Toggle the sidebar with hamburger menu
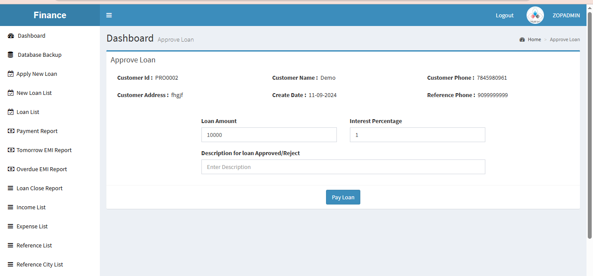 pos(109,15)
